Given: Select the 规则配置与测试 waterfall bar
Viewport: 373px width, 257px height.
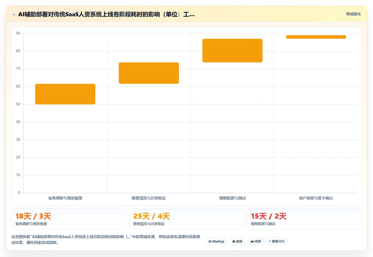Looking at the screenshot, I should [232, 51].
